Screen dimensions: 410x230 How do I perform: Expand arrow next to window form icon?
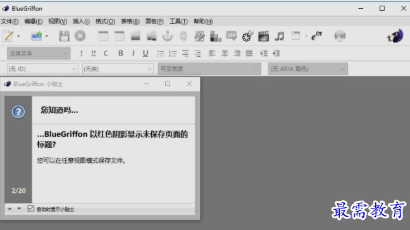click(306, 36)
